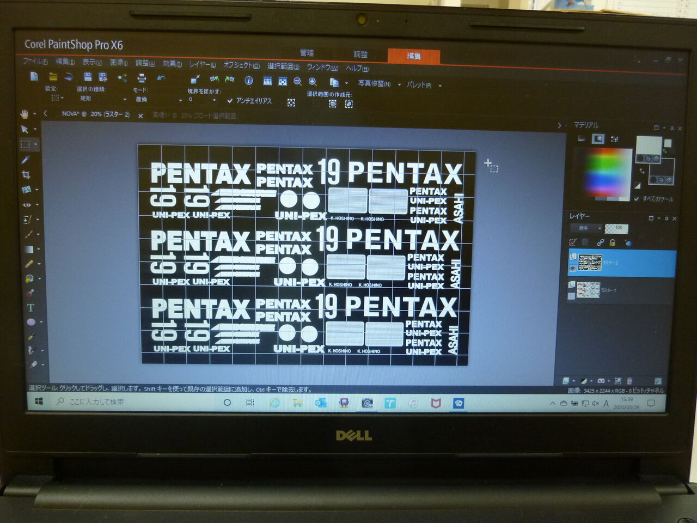Switch to the 調整 workspace tab
Viewport: 697px width, 523px height.
point(360,54)
